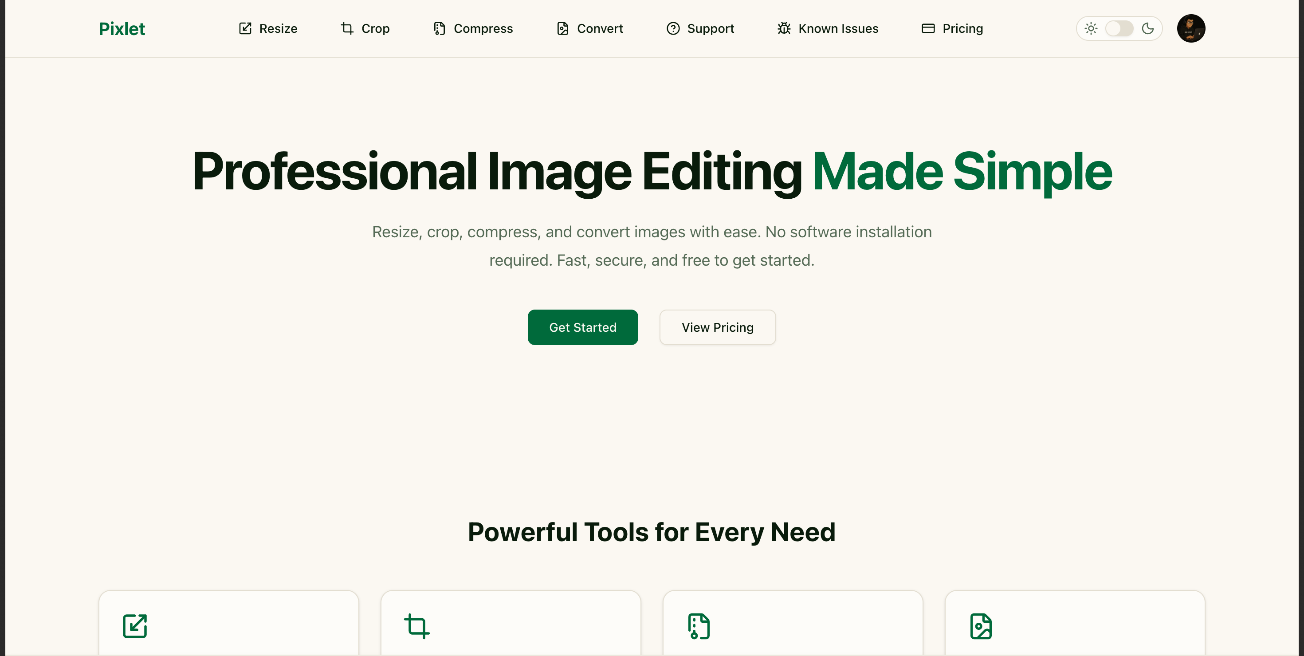Click the Crop icon in the navigation bar

347,28
